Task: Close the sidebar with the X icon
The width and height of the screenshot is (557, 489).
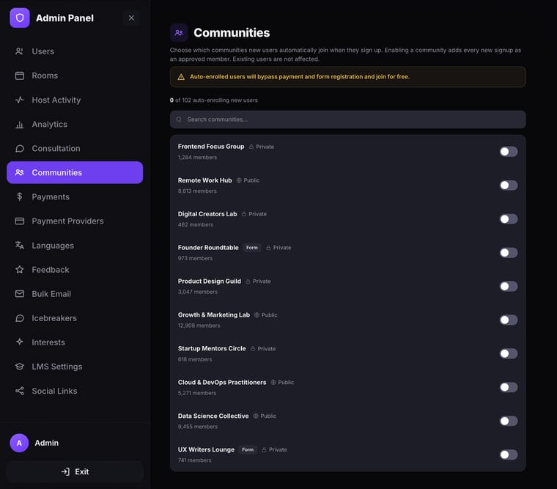Action: 131,18
